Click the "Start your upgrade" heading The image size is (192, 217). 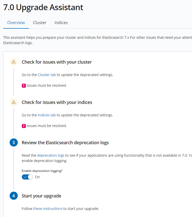(x=41, y=196)
